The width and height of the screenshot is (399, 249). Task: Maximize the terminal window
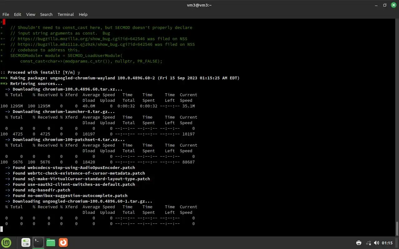[385, 5]
